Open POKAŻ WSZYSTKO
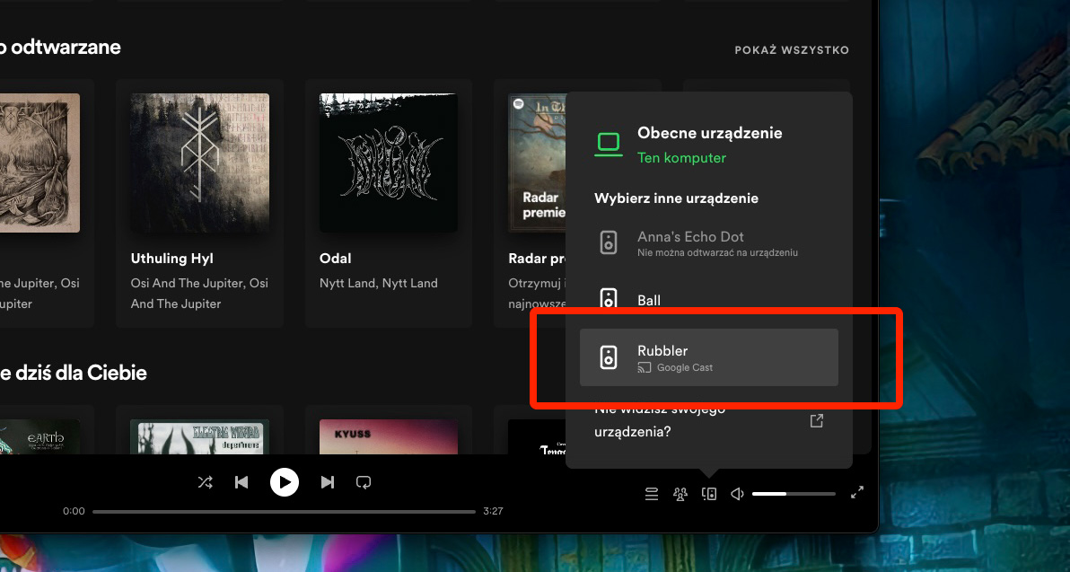 (x=792, y=50)
